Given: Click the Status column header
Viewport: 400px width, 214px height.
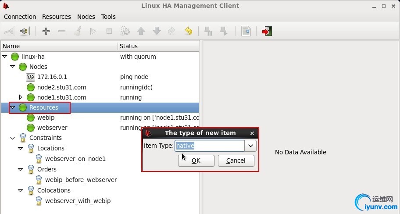Looking at the screenshot, I should 159,46.
